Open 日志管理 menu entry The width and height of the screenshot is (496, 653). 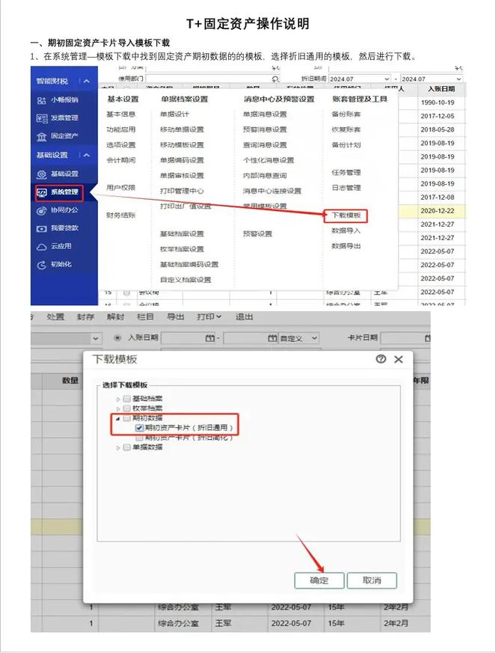(346, 188)
